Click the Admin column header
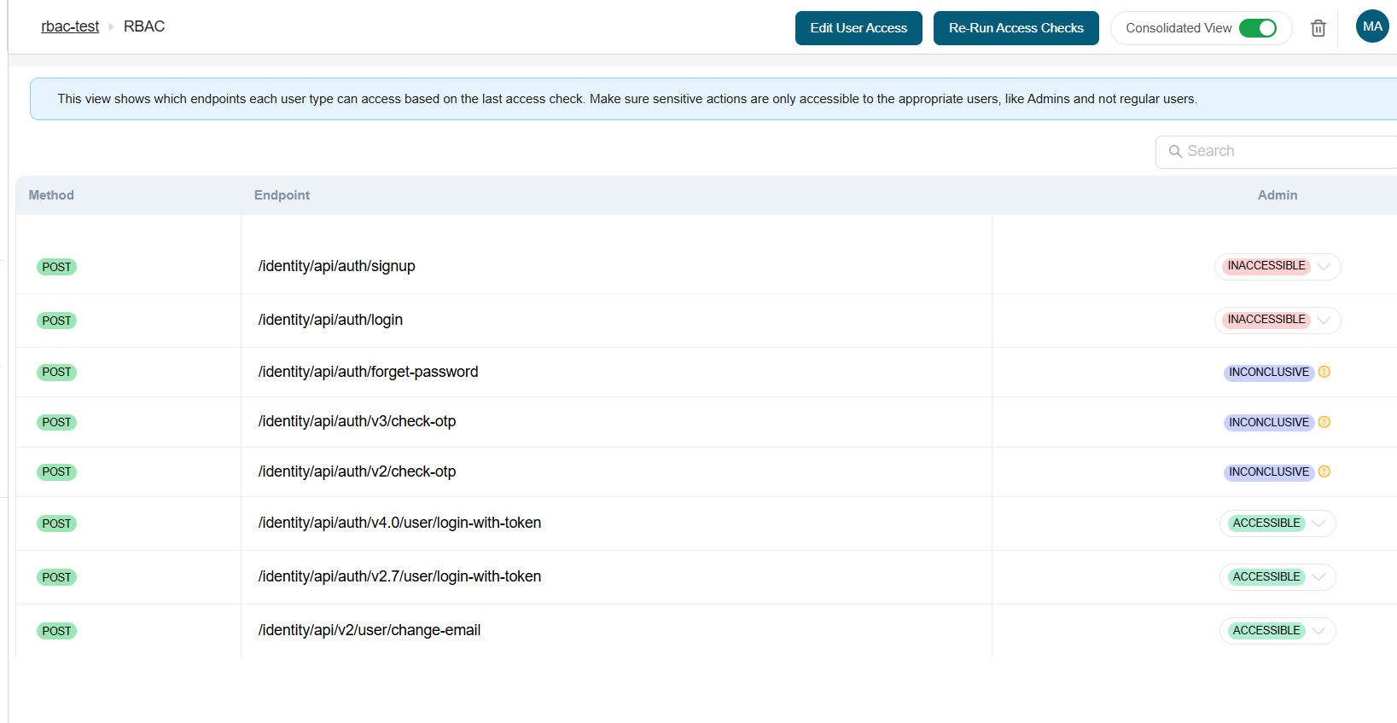Screen dimensions: 1397x723 click(1277, 195)
